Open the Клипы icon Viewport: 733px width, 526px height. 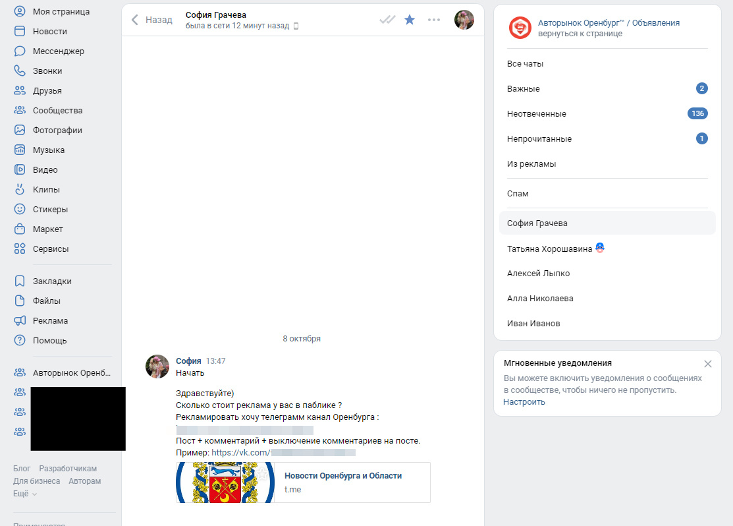[20, 189]
